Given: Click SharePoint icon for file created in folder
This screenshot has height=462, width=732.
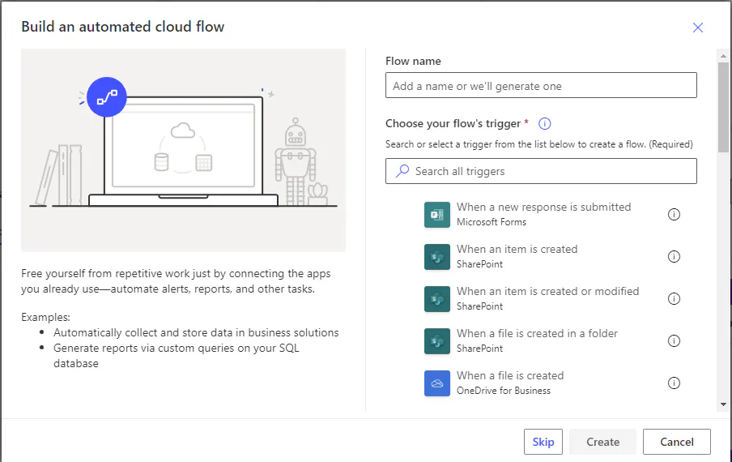Looking at the screenshot, I should point(437,341).
